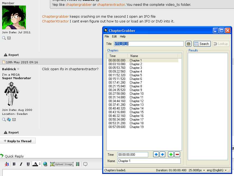The image size is (234, 176).
Task: Select Chapter 2 at 00:03:10.080
Action: pos(143,64)
